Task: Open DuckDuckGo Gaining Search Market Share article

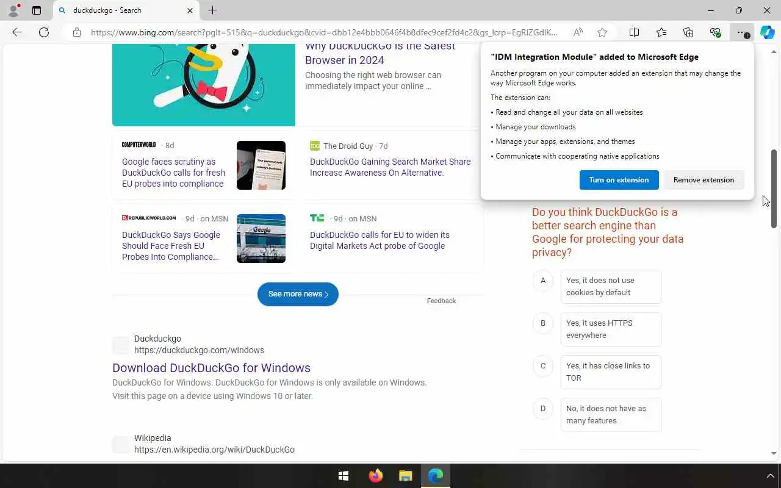Action: click(390, 167)
